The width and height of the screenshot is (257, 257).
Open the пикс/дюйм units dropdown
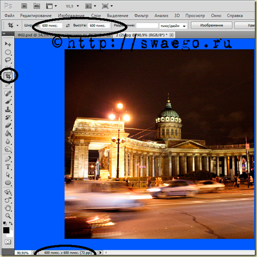click(173, 26)
